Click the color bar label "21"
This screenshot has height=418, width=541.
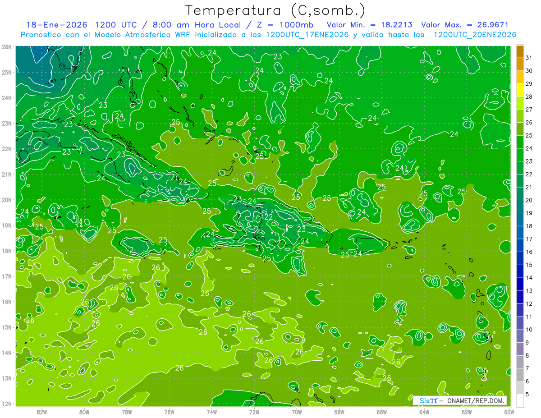point(529,187)
